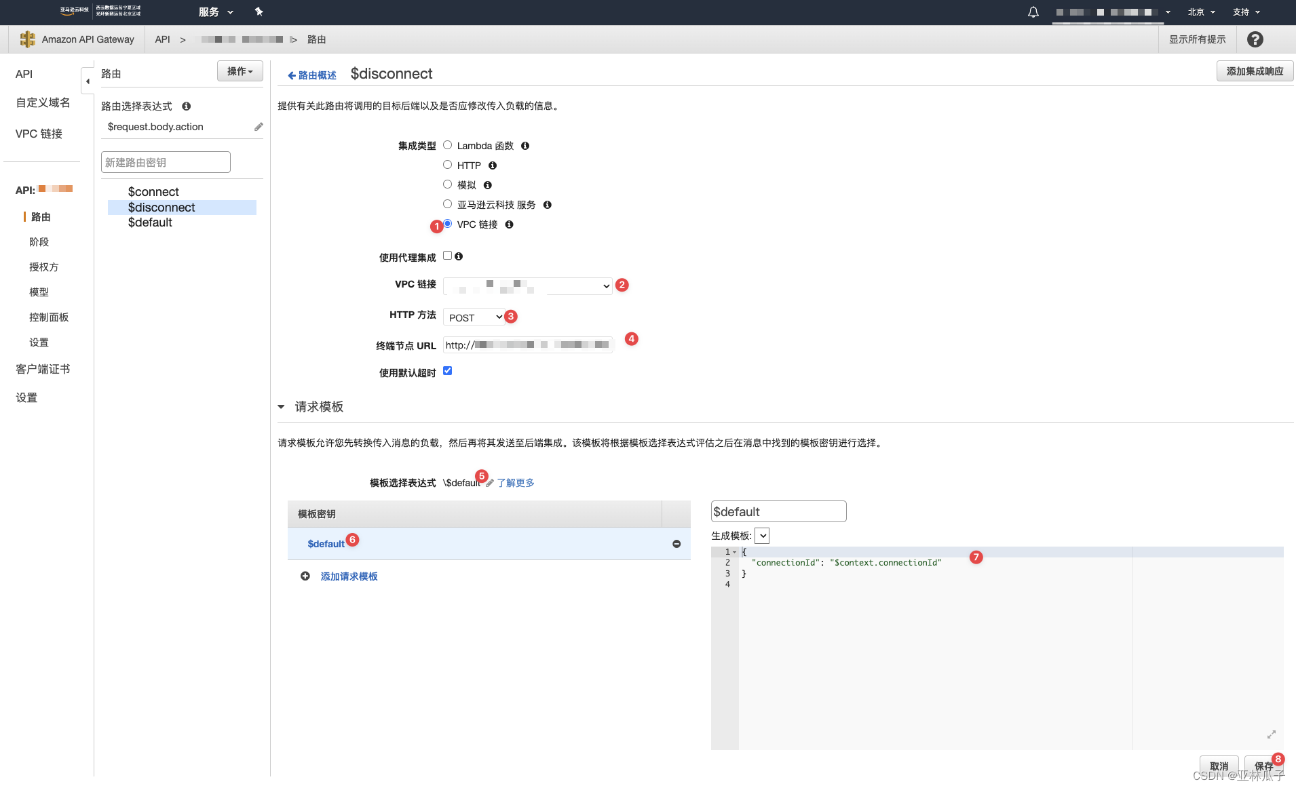Viewport: 1296px width, 788px height.
Task: Fold code at line 1 arrow
Action: tap(734, 552)
